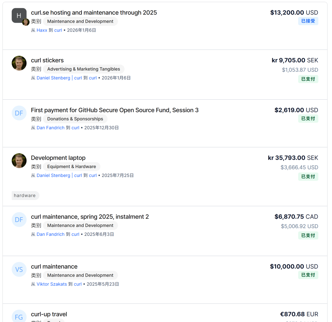Click the FG avatar beside curl-up travel
Screen dimensions: 332x322
(x=19, y=317)
